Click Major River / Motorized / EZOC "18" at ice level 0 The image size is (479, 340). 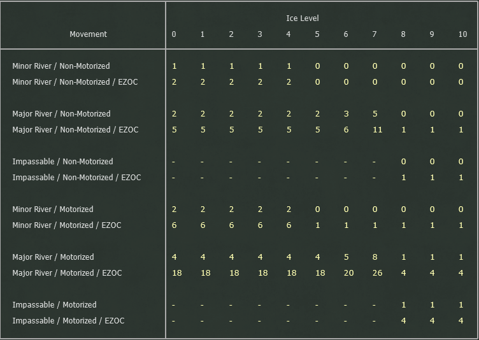click(177, 273)
